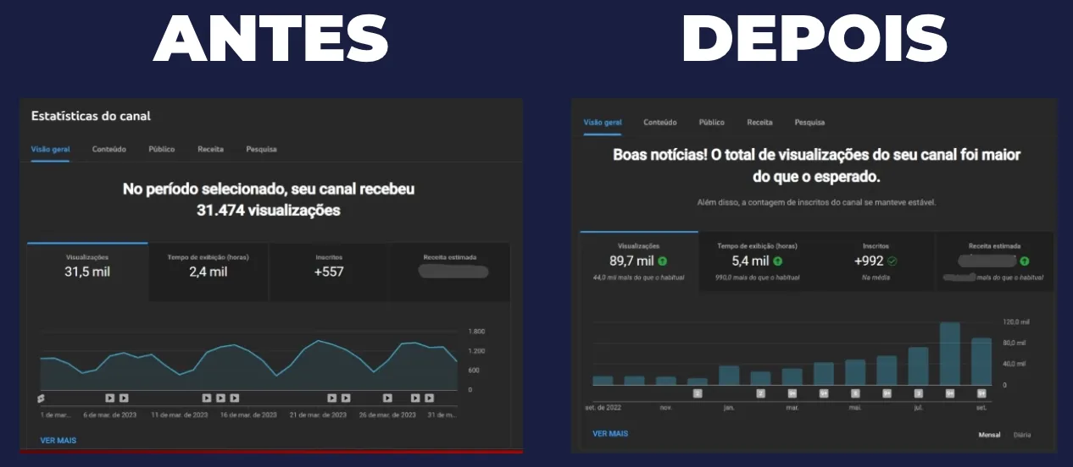
Task: Click the video marker at 29 de mar. in ANTES chart
Action: pos(430,398)
